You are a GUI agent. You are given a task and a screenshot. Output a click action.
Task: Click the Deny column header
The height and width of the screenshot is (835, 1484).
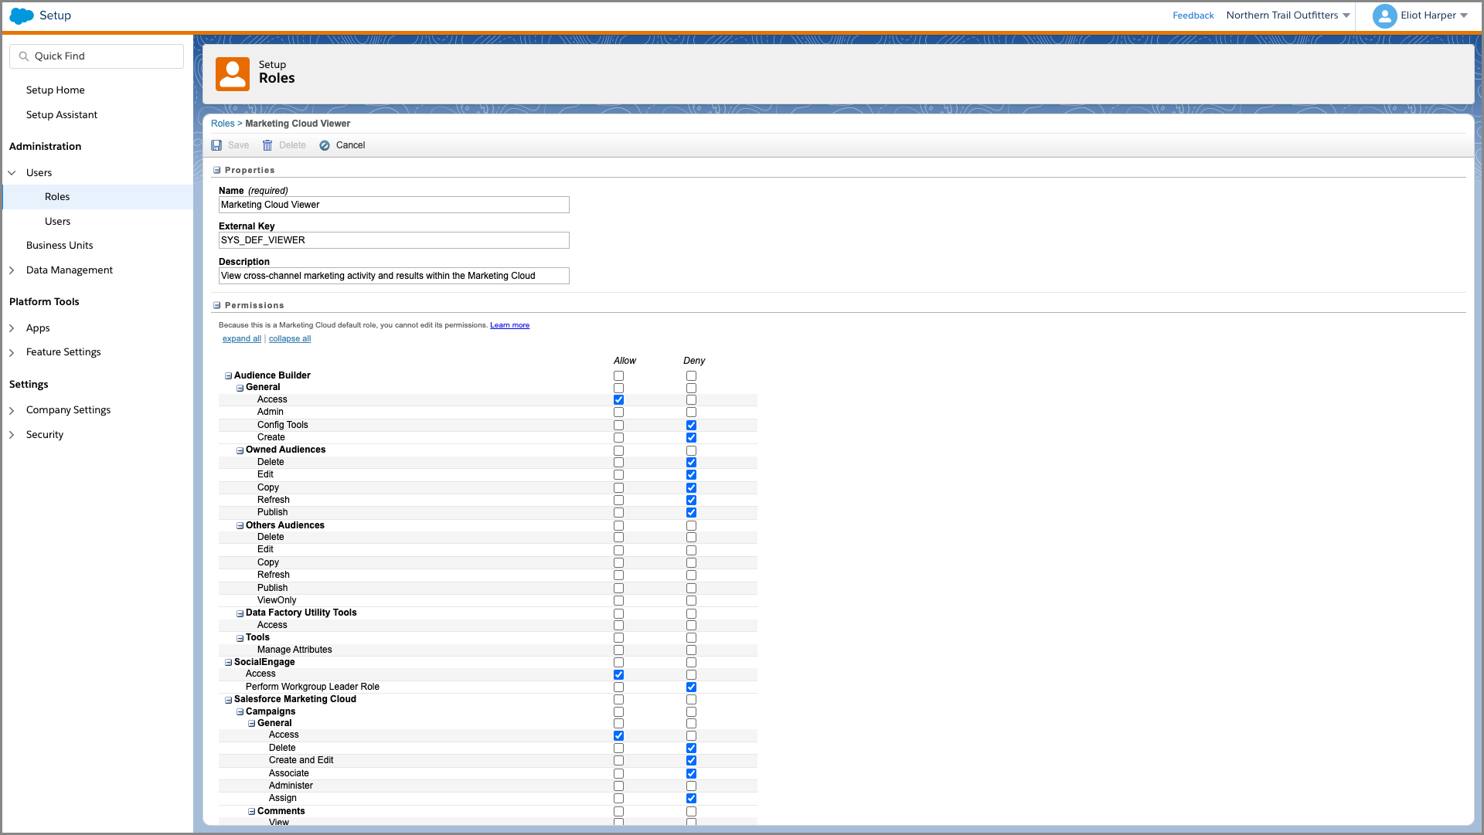tap(694, 361)
